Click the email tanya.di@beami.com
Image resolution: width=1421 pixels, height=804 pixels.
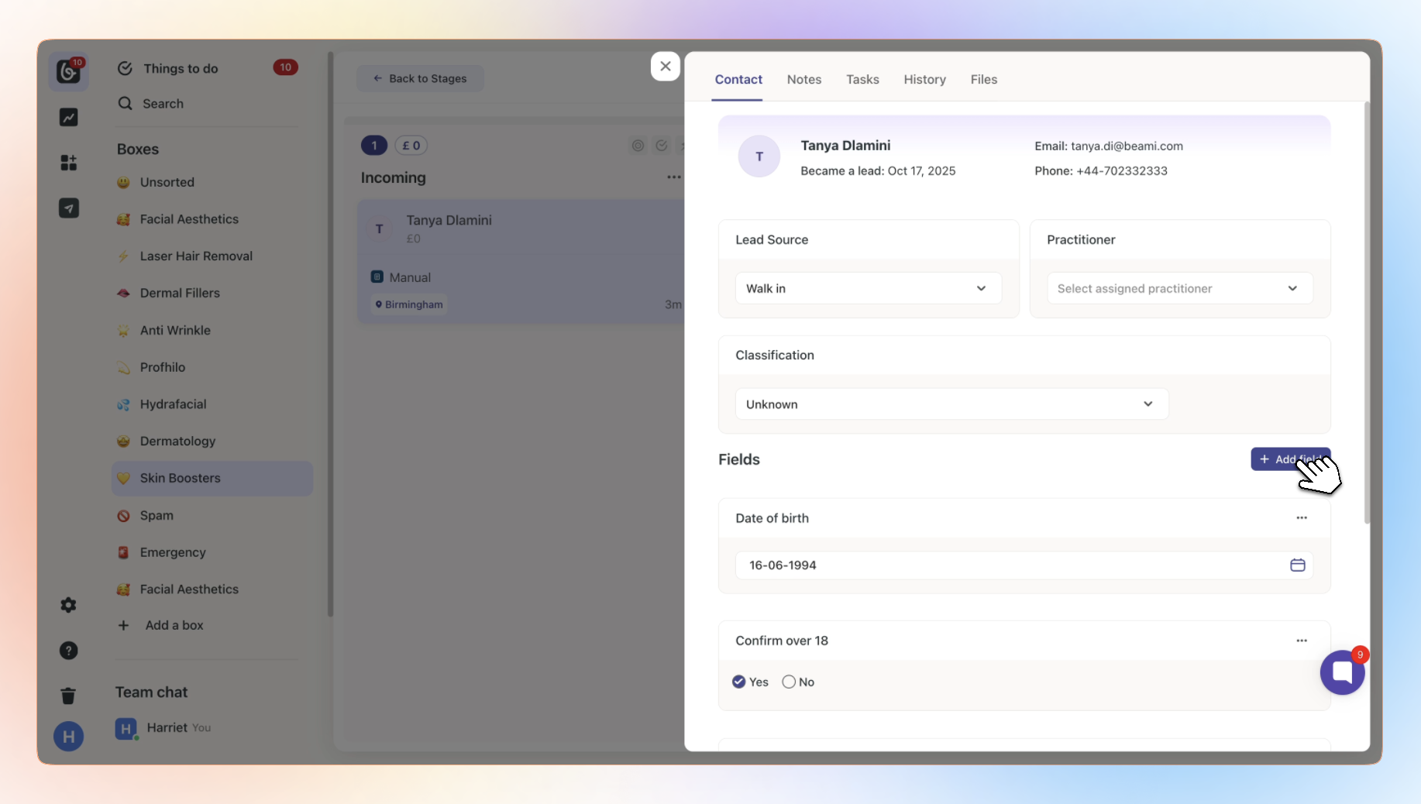tap(1127, 146)
